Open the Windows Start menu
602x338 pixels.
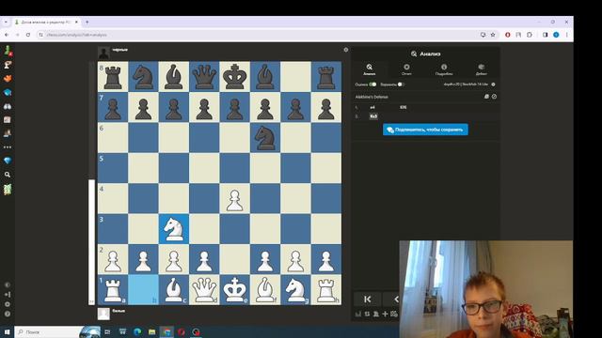coord(7,331)
